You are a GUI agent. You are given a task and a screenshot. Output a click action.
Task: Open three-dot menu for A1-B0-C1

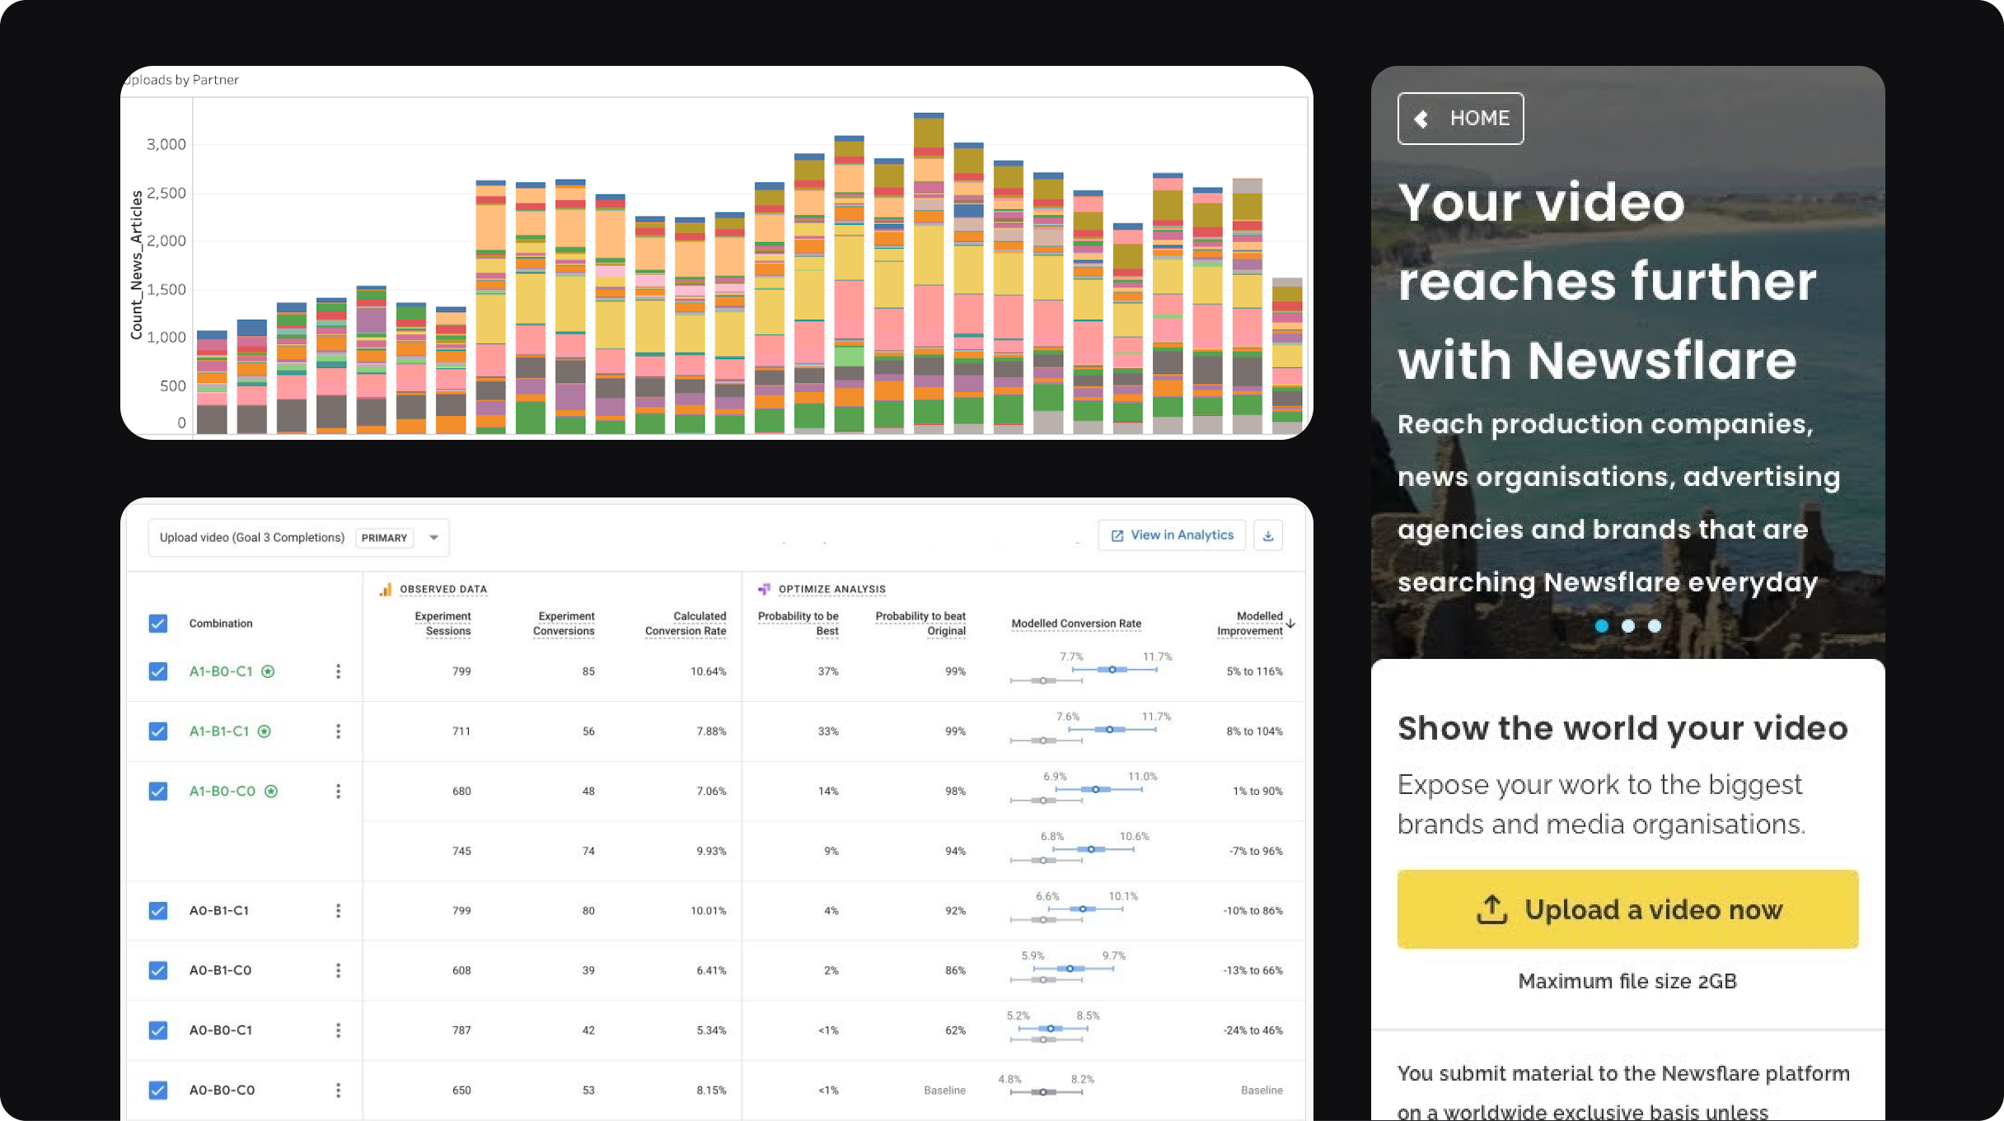coord(338,671)
